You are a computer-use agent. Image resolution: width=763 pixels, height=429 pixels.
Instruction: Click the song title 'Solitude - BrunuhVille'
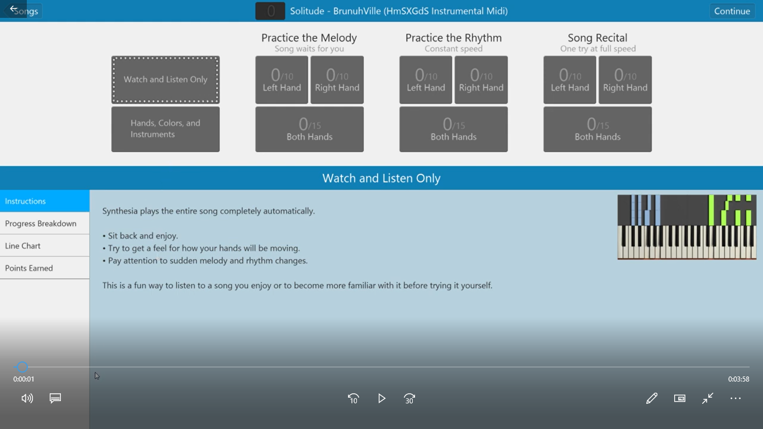399,11
